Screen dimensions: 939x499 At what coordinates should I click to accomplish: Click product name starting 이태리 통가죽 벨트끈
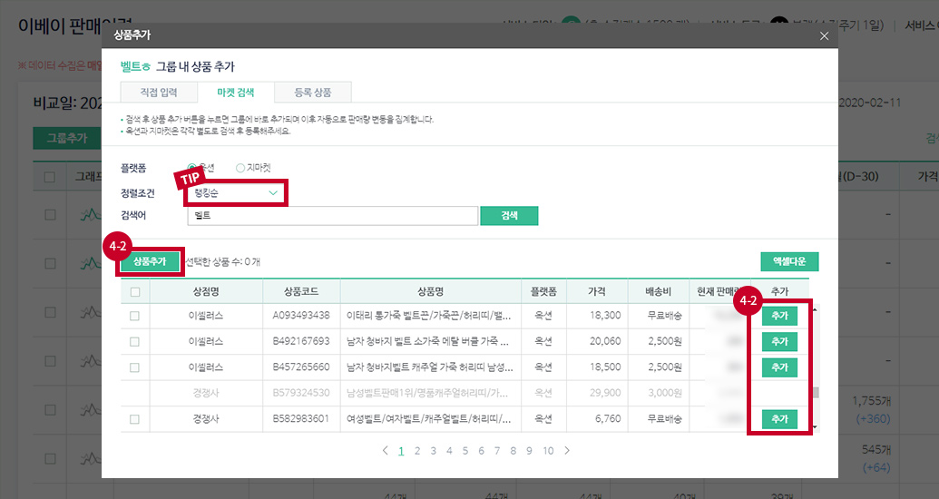pyautogui.click(x=429, y=315)
